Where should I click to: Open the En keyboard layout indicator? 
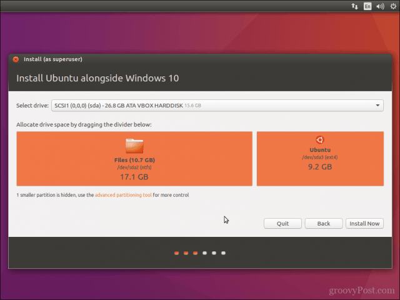[367, 6]
